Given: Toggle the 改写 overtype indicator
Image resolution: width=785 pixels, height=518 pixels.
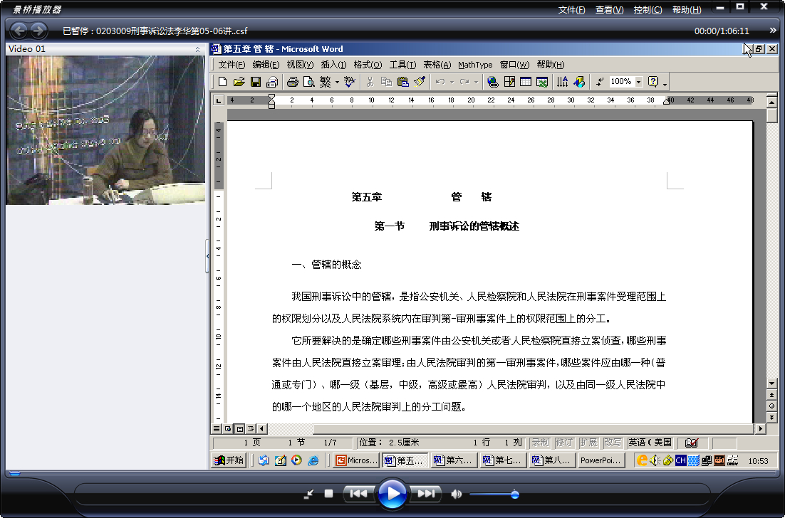Looking at the screenshot, I should click(613, 443).
